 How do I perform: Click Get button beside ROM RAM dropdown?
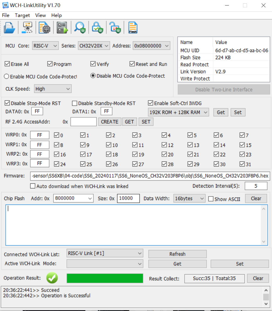(221, 112)
